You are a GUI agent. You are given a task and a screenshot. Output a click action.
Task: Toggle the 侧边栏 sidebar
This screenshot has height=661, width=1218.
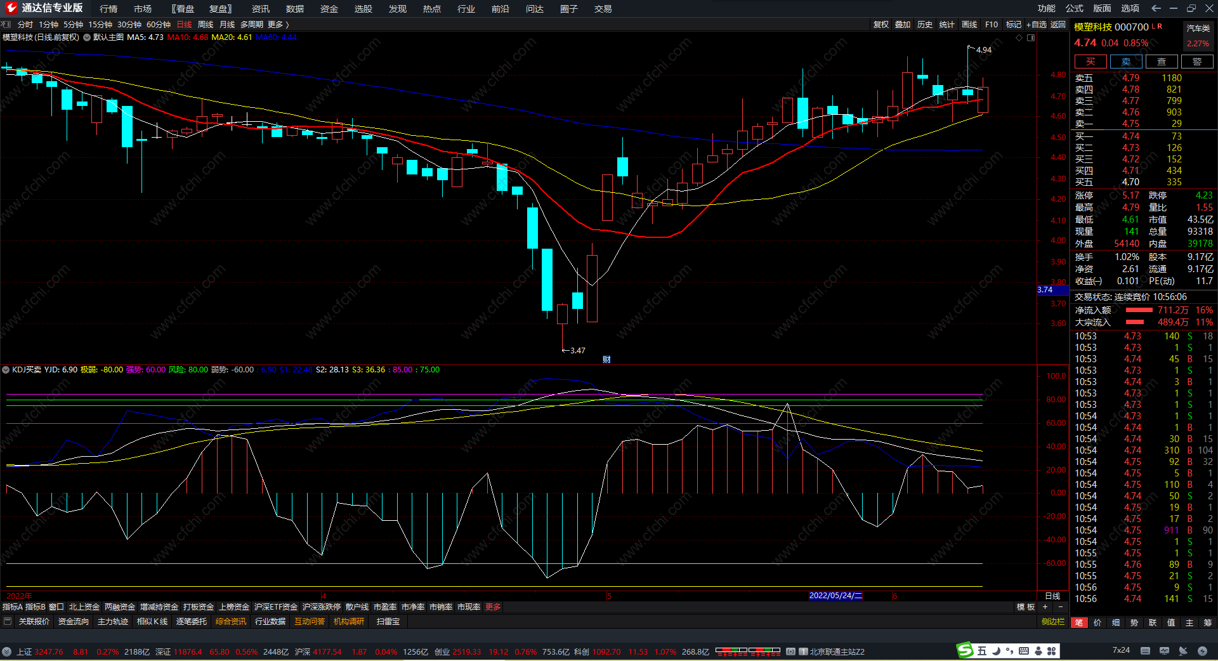1053,622
